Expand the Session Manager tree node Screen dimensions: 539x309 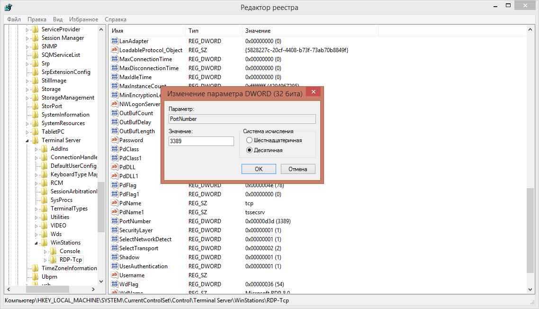27,38
